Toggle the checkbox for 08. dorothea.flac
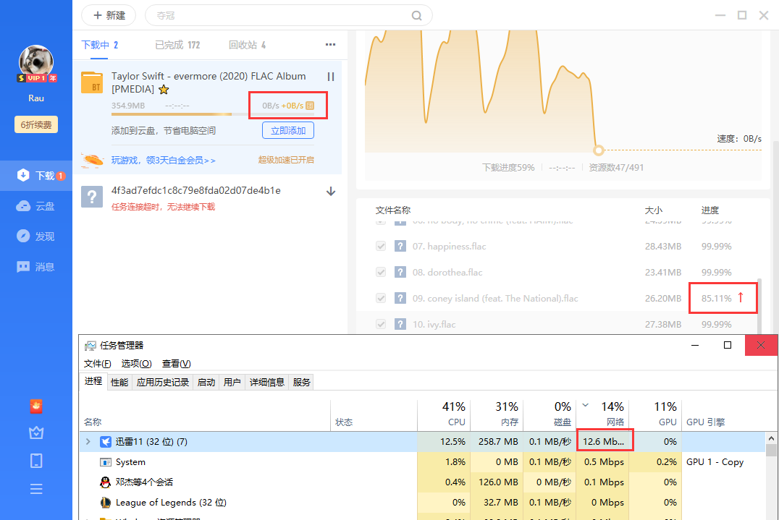The height and width of the screenshot is (520, 779). point(381,272)
